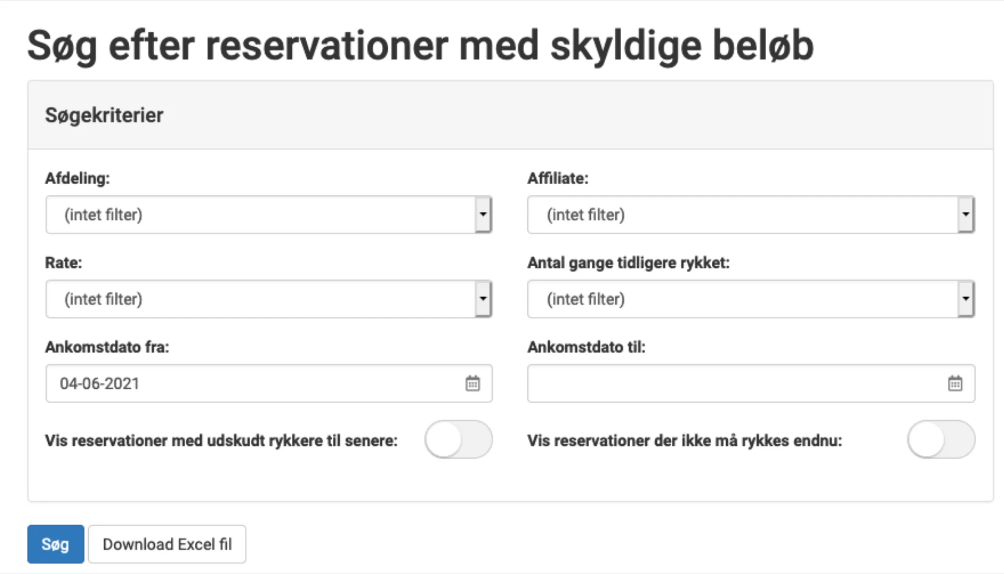
Task: Select the date value 04-06-2021
Action: coord(100,383)
